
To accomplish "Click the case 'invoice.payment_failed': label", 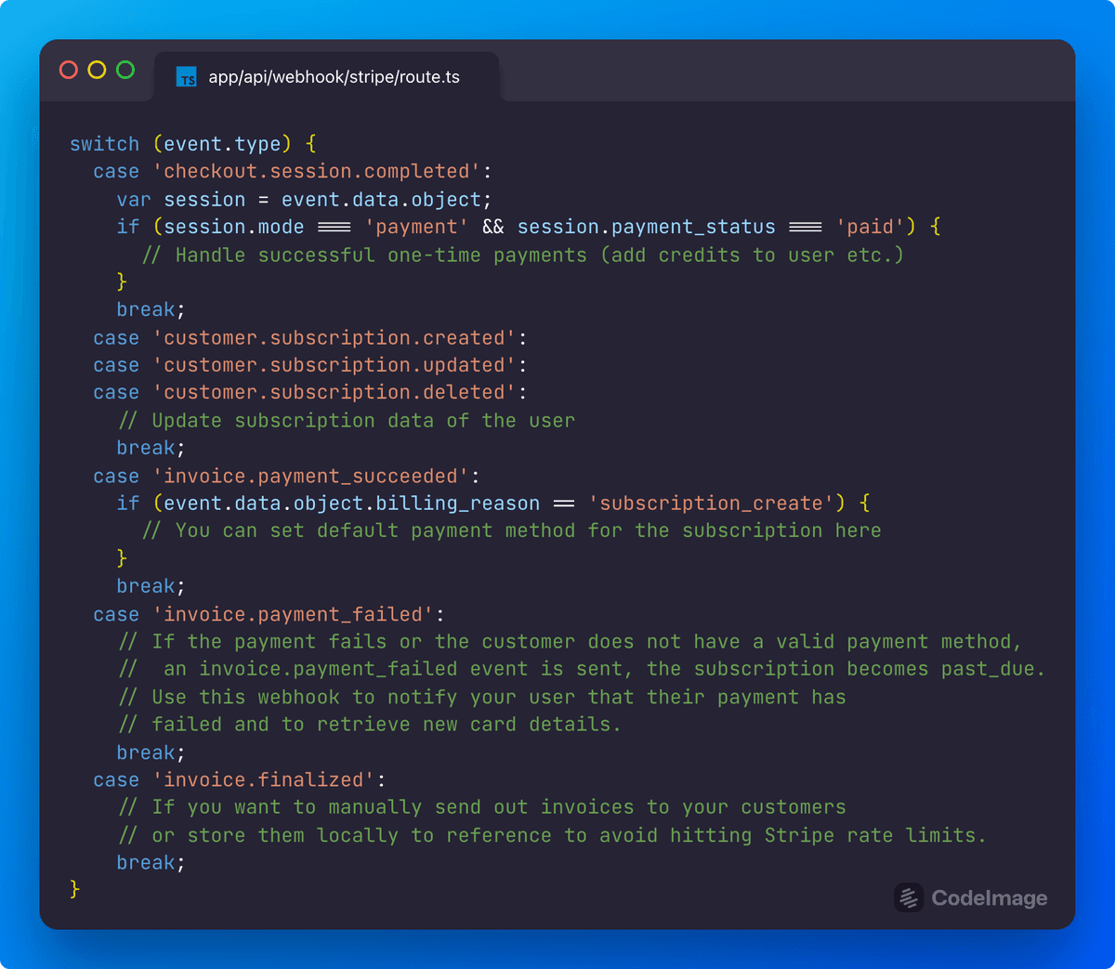I will [x=269, y=614].
